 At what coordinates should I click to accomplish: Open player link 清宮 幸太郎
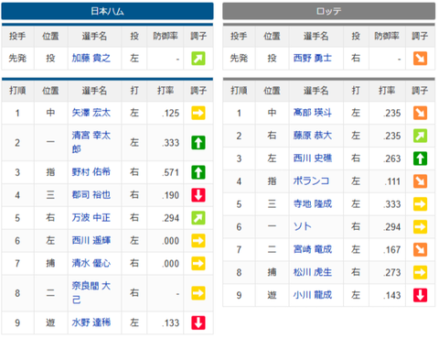(x=91, y=142)
